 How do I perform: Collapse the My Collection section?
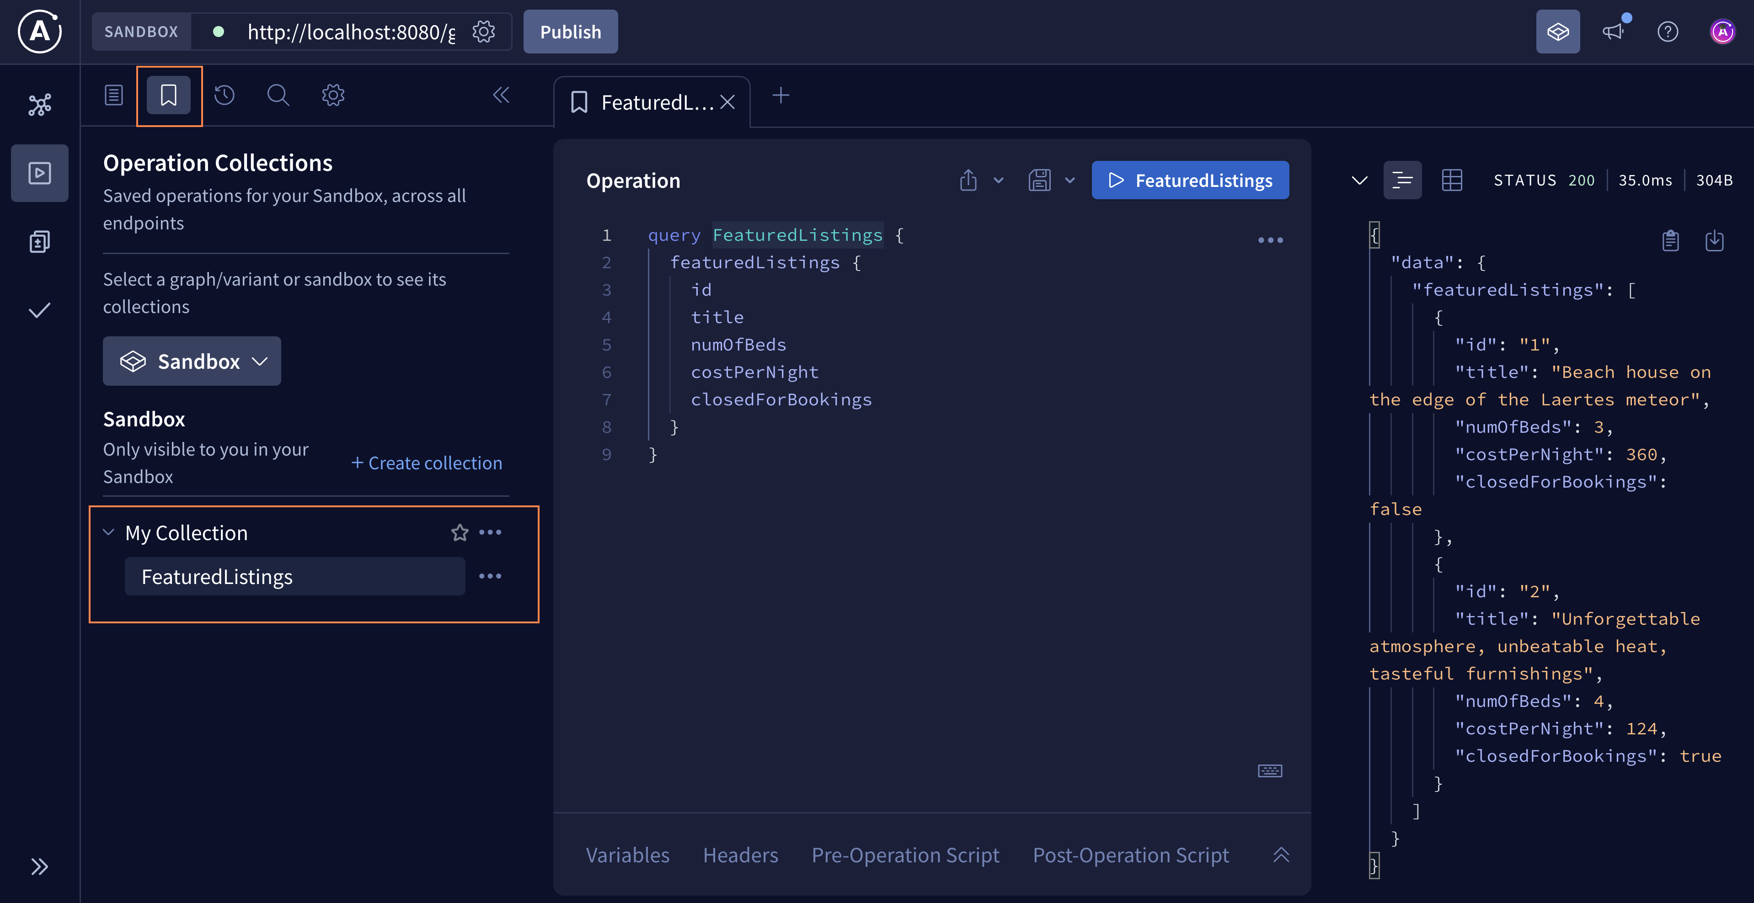(109, 532)
